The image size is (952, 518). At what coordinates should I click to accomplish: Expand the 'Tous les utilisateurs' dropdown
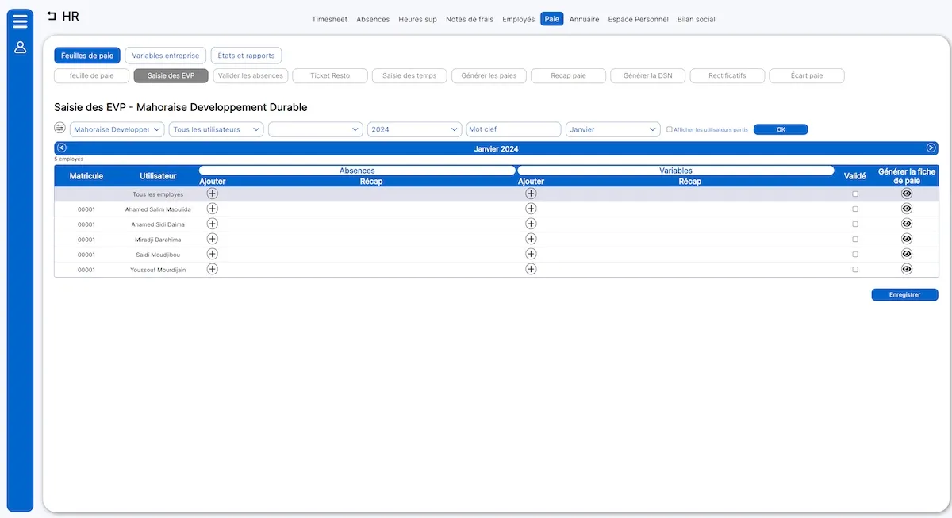tap(216, 129)
